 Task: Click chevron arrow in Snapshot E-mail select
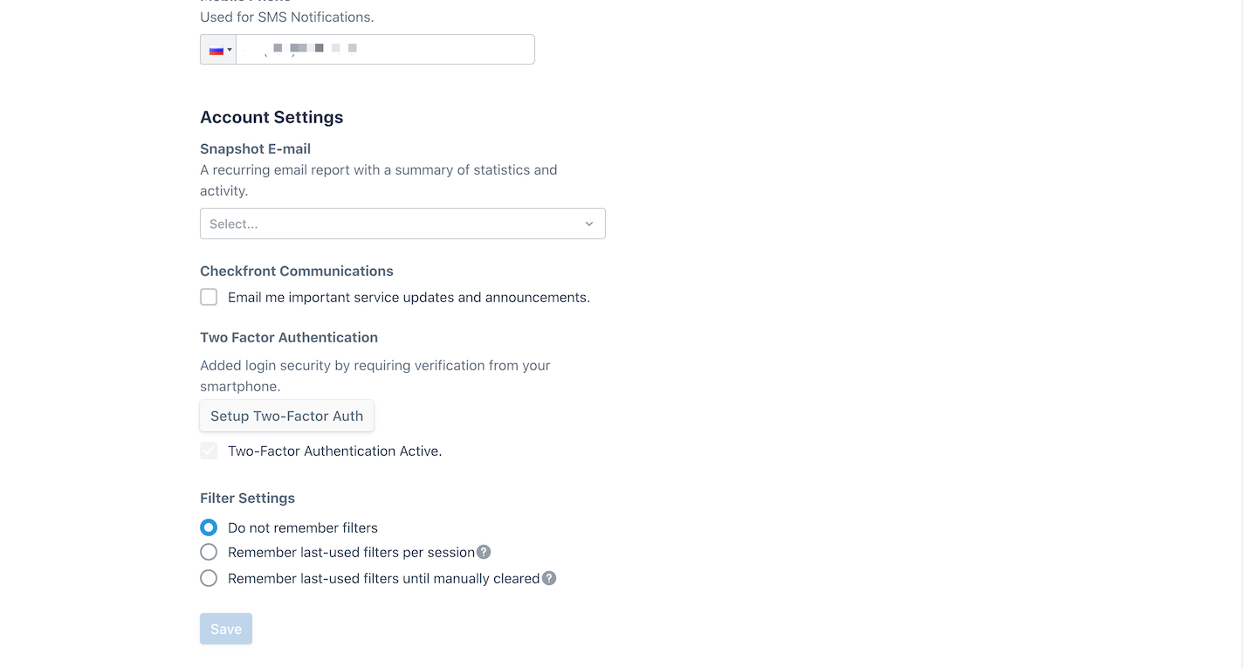coord(589,224)
